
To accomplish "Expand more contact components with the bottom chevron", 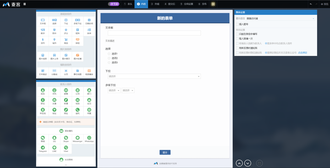I will [66, 165].
